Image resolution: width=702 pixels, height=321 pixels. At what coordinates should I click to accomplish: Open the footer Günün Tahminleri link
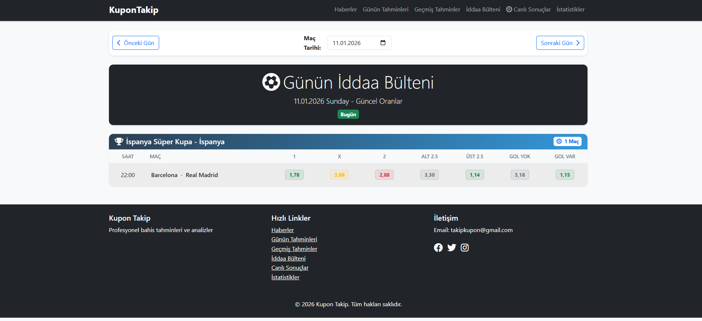point(294,239)
